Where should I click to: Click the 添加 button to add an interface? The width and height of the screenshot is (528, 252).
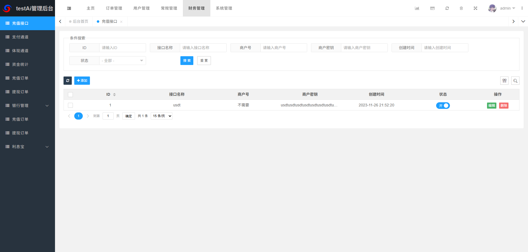pyautogui.click(x=82, y=80)
